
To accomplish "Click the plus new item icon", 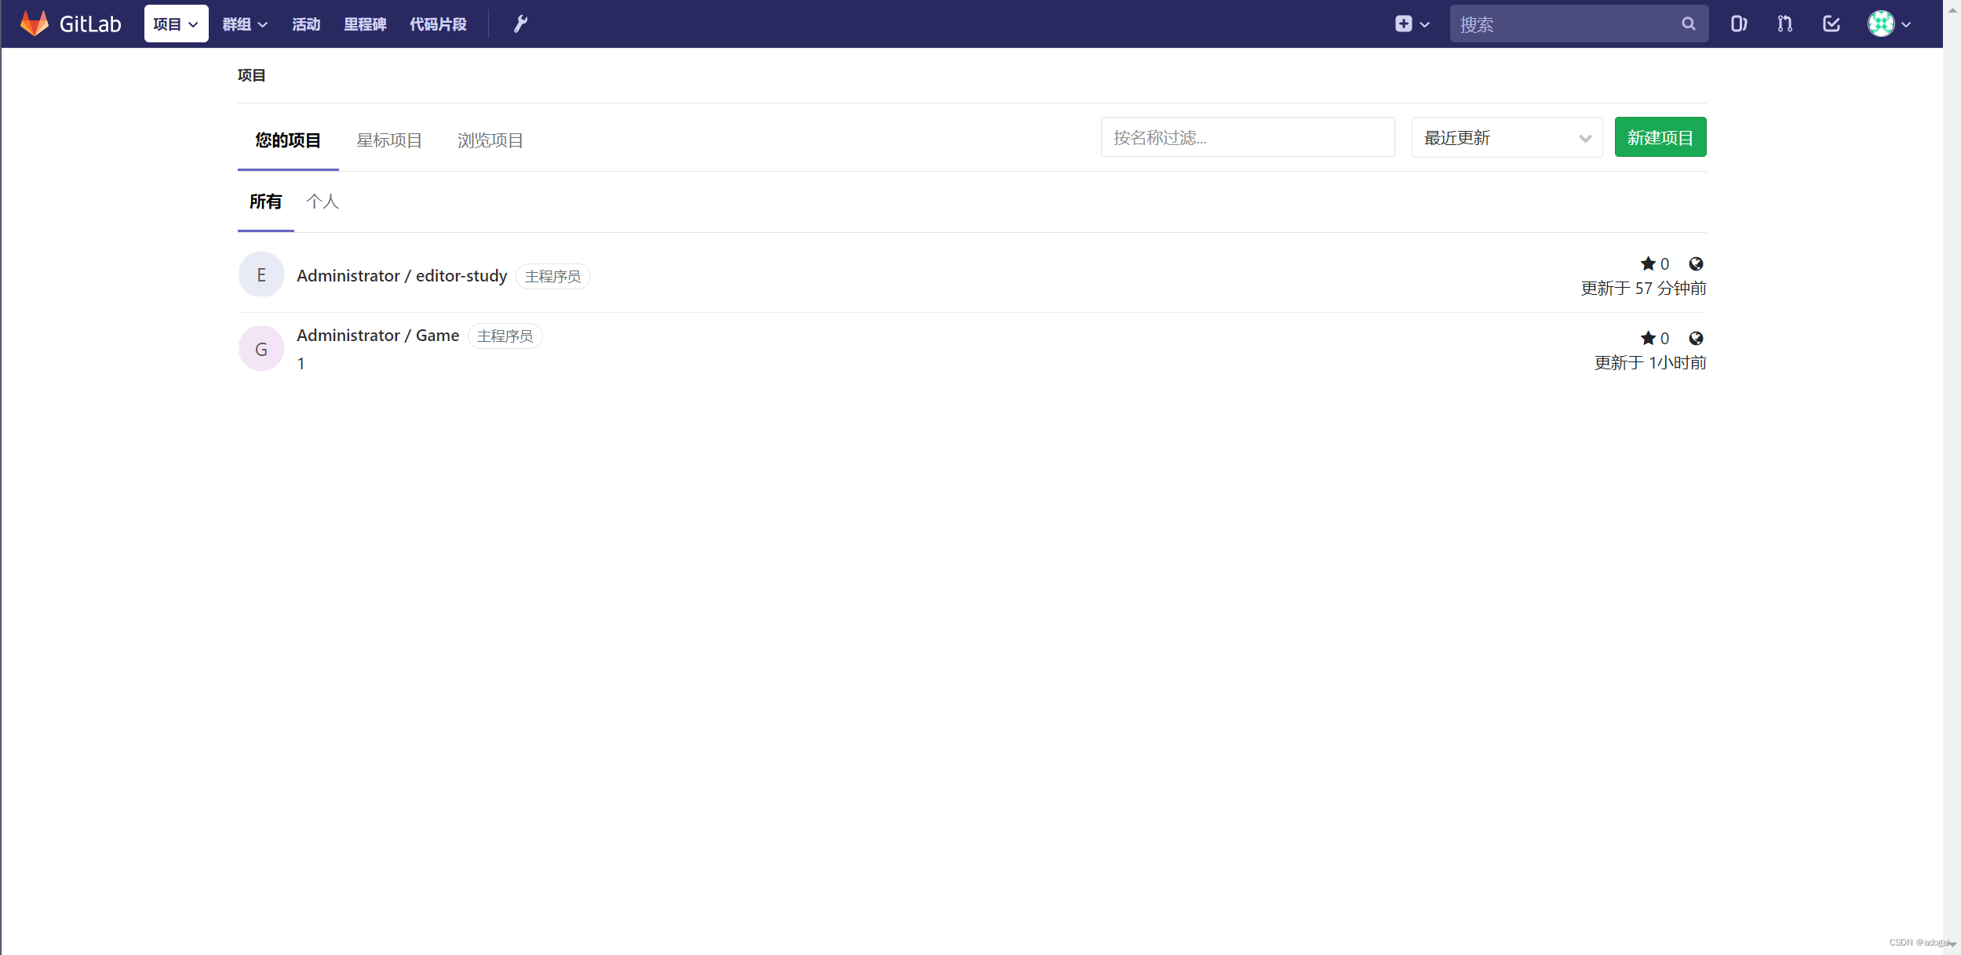I will pyautogui.click(x=1404, y=24).
